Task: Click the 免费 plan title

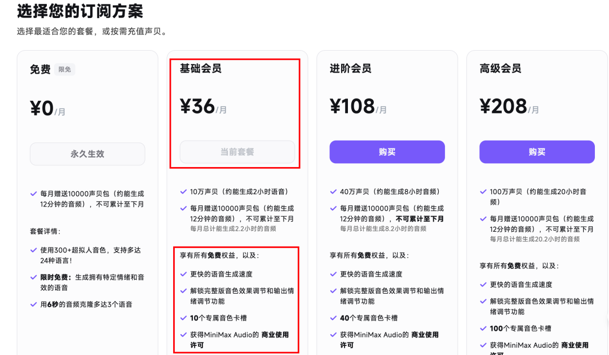Action: [41, 69]
